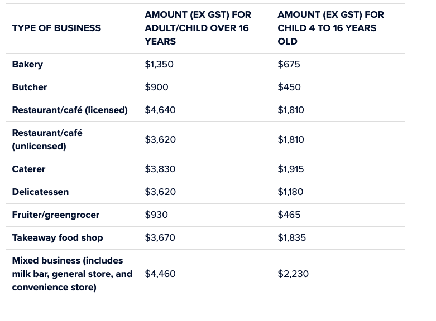This screenshot has height=321, width=436.
Task: Click the Takeaway food shop label
Action: click(x=58, y=237)
